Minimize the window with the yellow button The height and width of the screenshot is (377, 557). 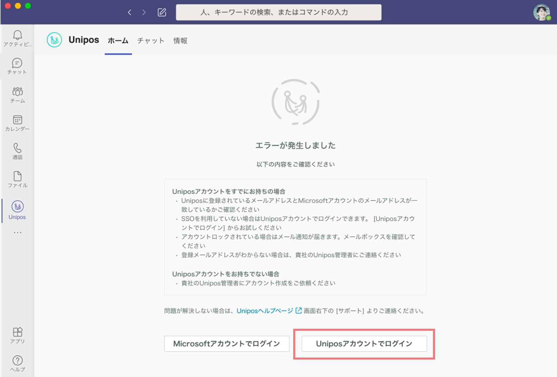click(18, 6)
